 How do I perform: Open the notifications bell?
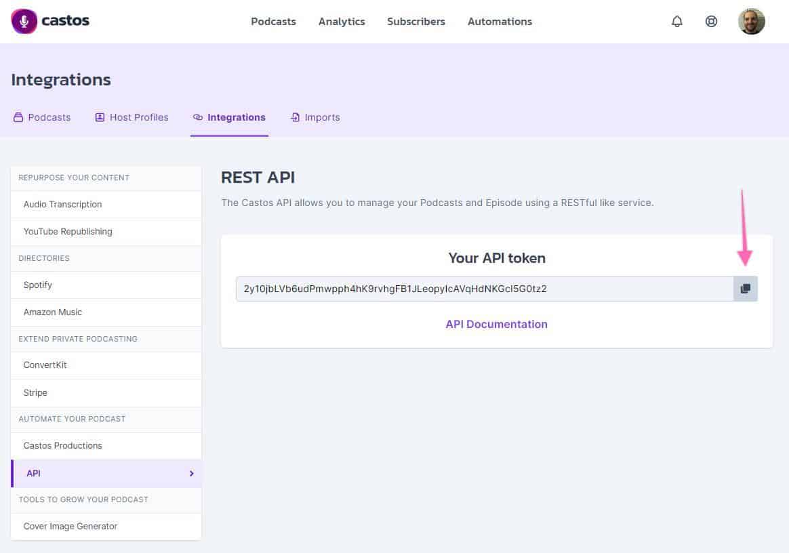coord(676,21)
